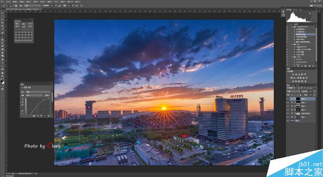Switch to the 通道 (Channels) tab

(x=293, y=85)
